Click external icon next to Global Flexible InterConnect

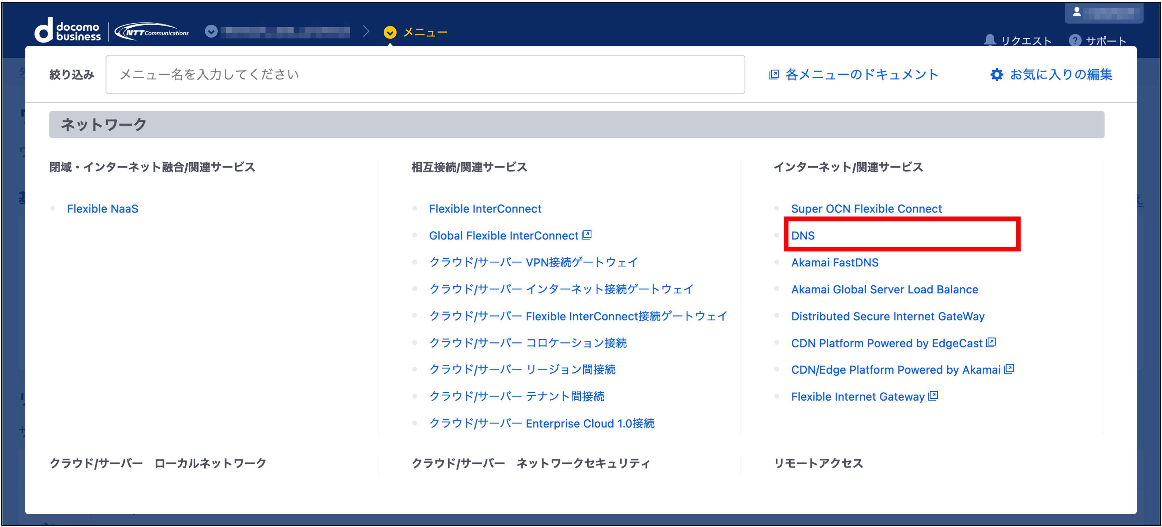pyautogui.click(x=586, y=235)
